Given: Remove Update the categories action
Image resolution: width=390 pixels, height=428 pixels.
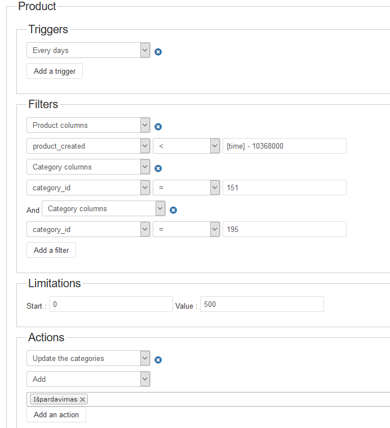Looking at the screenshot, I should pyautogui.click(x=158, y=360).
